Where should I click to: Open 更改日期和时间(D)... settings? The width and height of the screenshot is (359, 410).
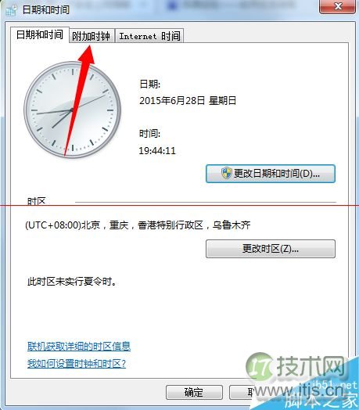coord(271,174)
